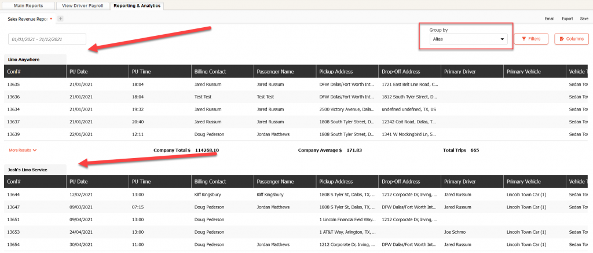Open the View Driver Payroll tab
The image size is (593, 253).
pos(83,6)
